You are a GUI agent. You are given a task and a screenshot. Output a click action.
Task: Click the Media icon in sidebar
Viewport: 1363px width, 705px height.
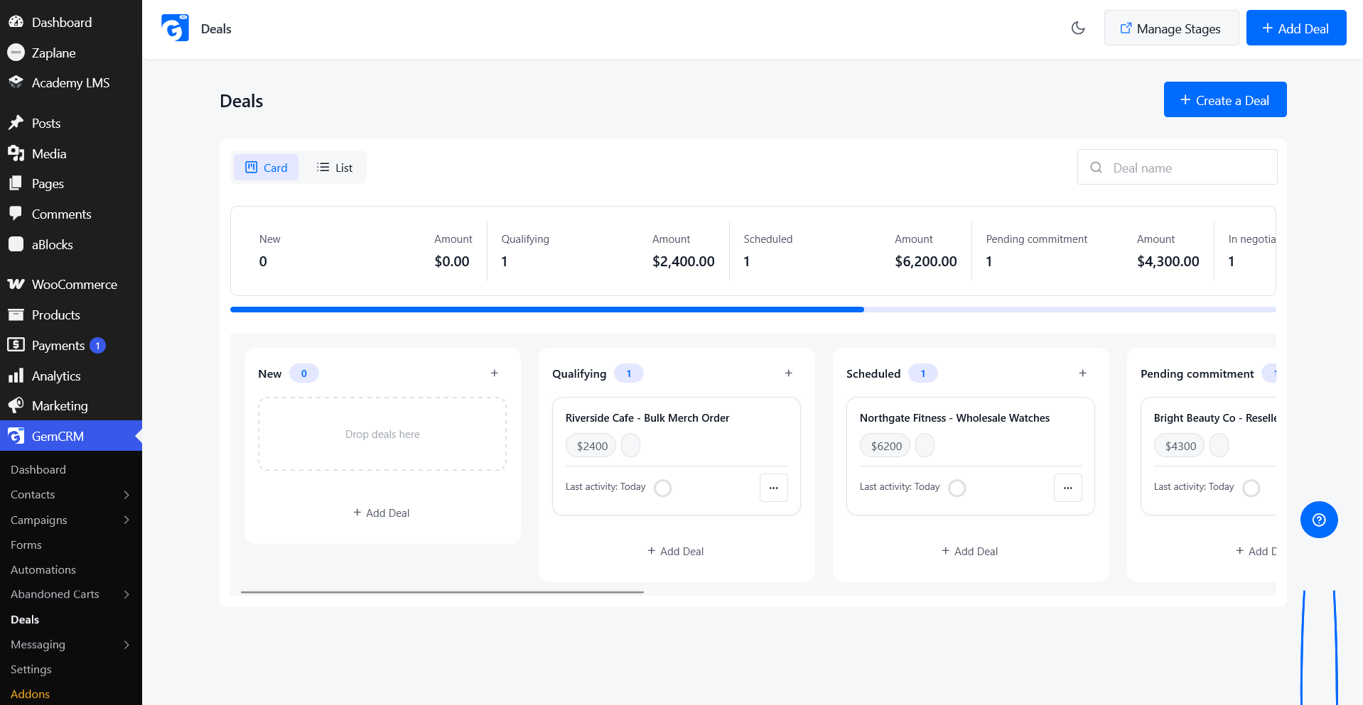tap(16, 153)
